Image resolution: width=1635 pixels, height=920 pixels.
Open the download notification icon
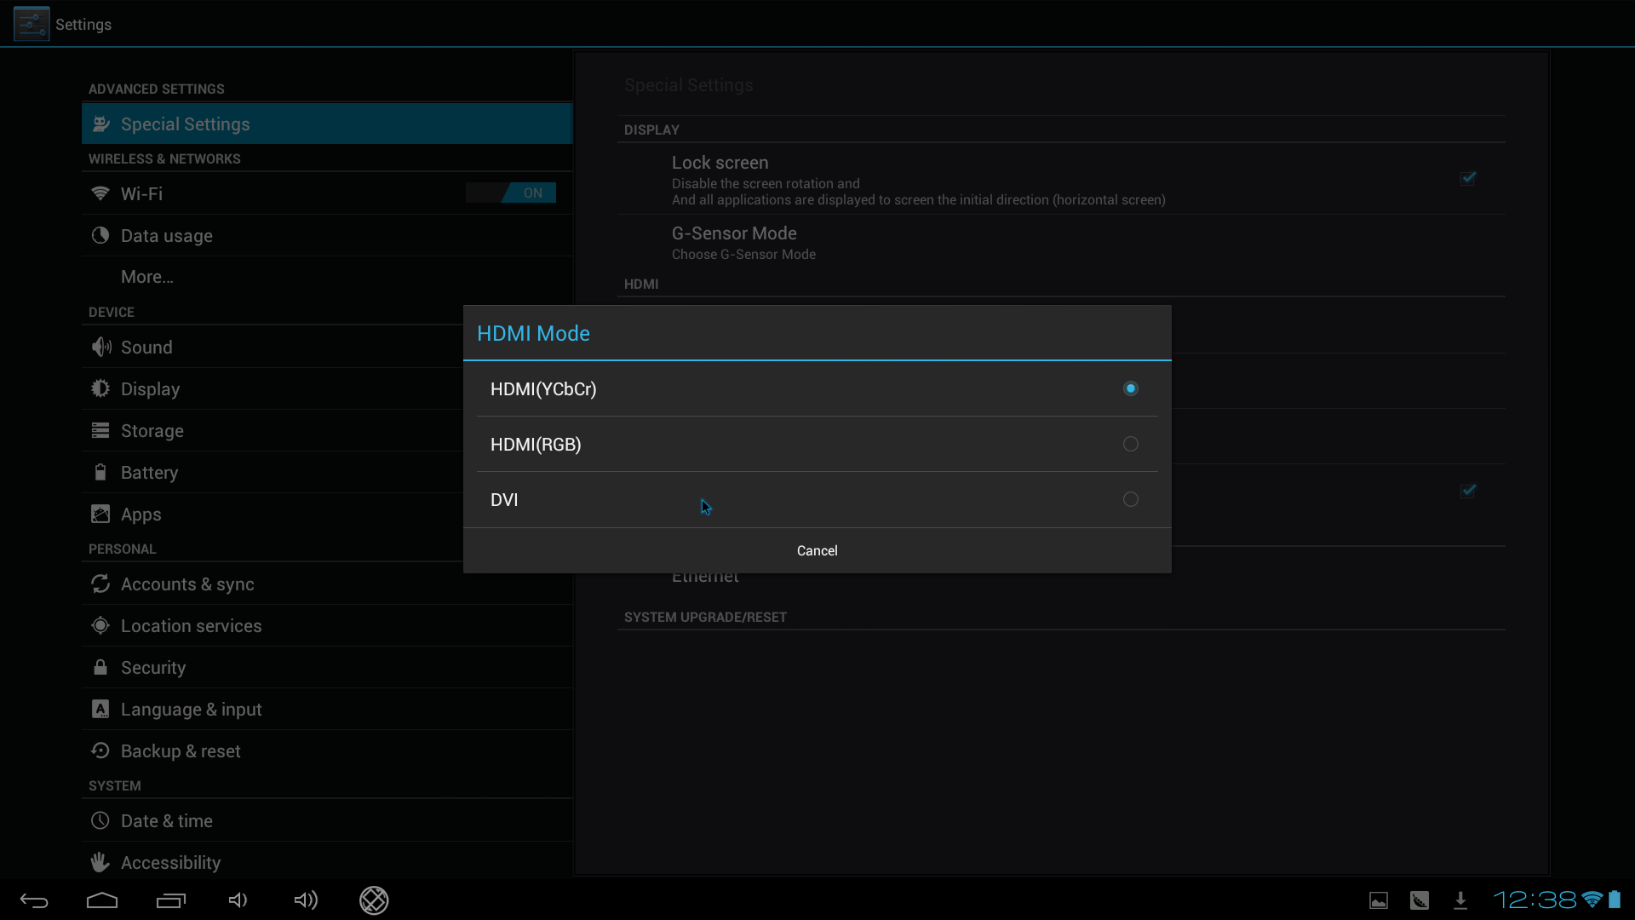[1460, 900]
